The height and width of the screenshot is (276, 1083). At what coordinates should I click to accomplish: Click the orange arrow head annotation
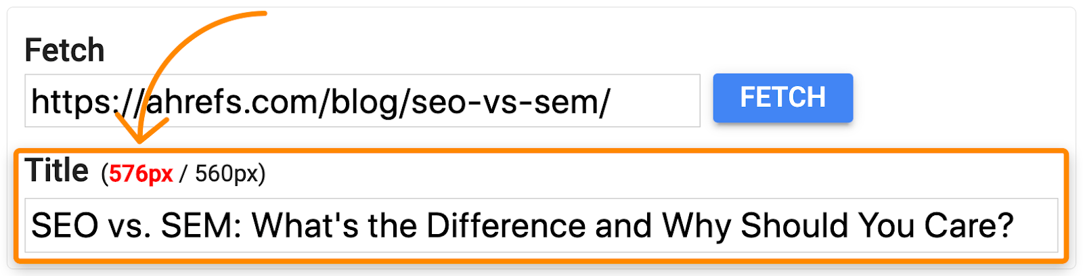pyautogui.click(x=140, y=133)
